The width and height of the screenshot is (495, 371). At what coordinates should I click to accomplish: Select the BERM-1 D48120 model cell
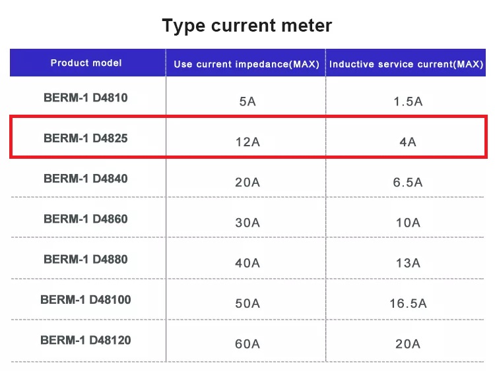86,340
